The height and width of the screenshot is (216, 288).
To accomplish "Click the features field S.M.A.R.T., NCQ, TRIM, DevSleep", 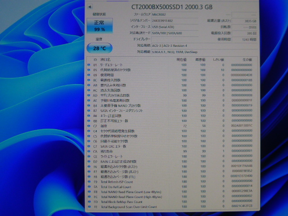I will pos(204,52).
